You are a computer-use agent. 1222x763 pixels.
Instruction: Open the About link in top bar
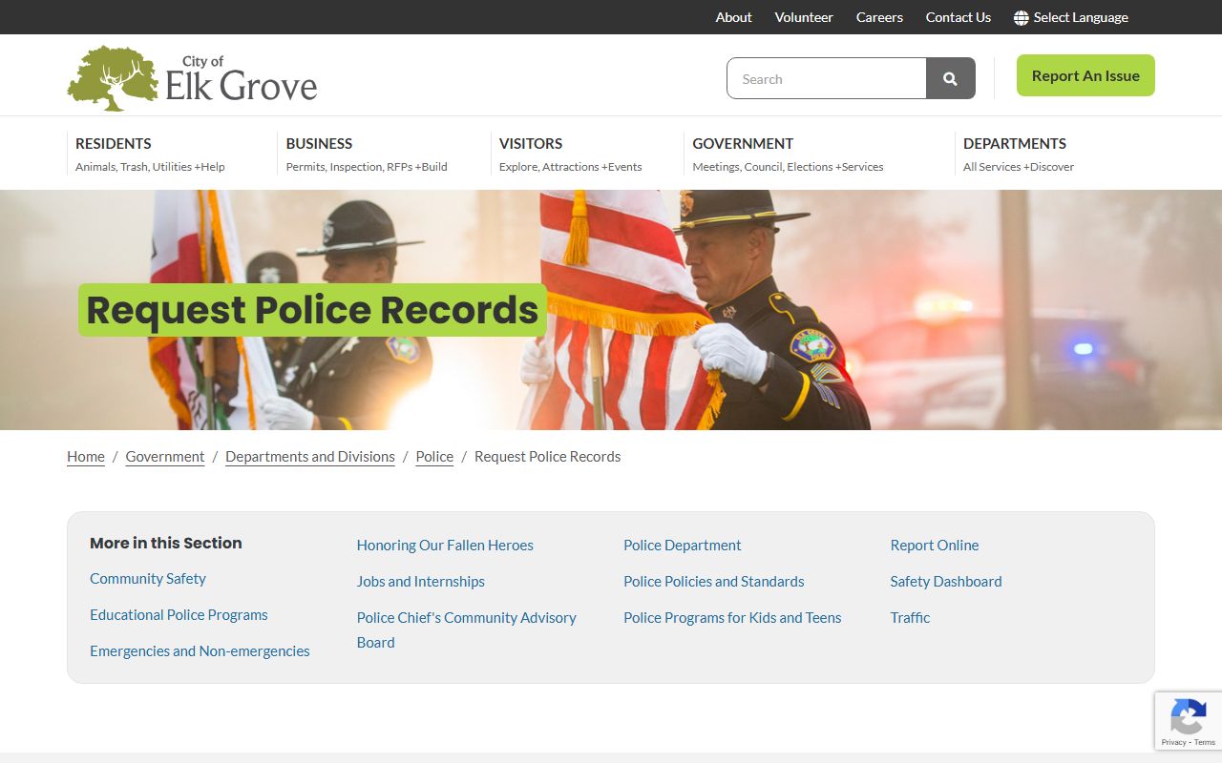734,17
